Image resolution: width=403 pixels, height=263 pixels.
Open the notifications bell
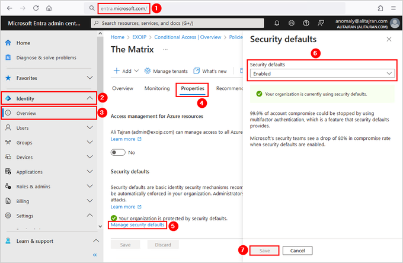277,23
